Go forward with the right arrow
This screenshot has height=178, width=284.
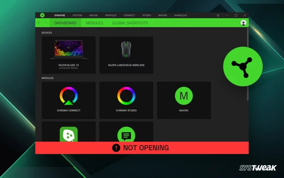pyautogui.click(x=45, y=23)
